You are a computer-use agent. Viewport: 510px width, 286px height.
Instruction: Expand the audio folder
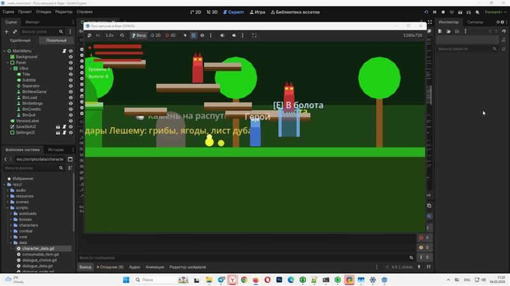tap(8, 190)
